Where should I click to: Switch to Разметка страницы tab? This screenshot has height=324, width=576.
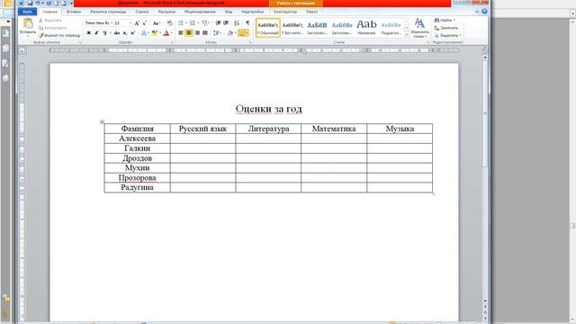coord(108,12)
